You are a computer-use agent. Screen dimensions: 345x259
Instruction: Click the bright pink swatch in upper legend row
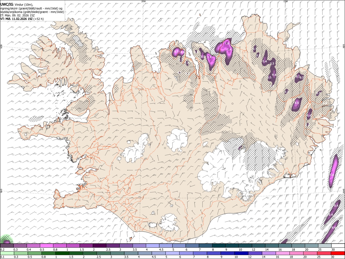point(47,246)
